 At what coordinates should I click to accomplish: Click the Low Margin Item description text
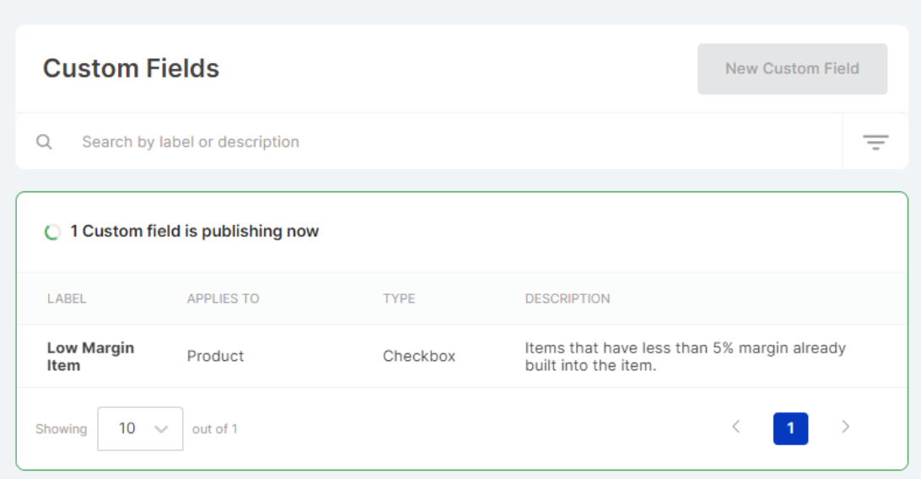[x=685, y=356]
